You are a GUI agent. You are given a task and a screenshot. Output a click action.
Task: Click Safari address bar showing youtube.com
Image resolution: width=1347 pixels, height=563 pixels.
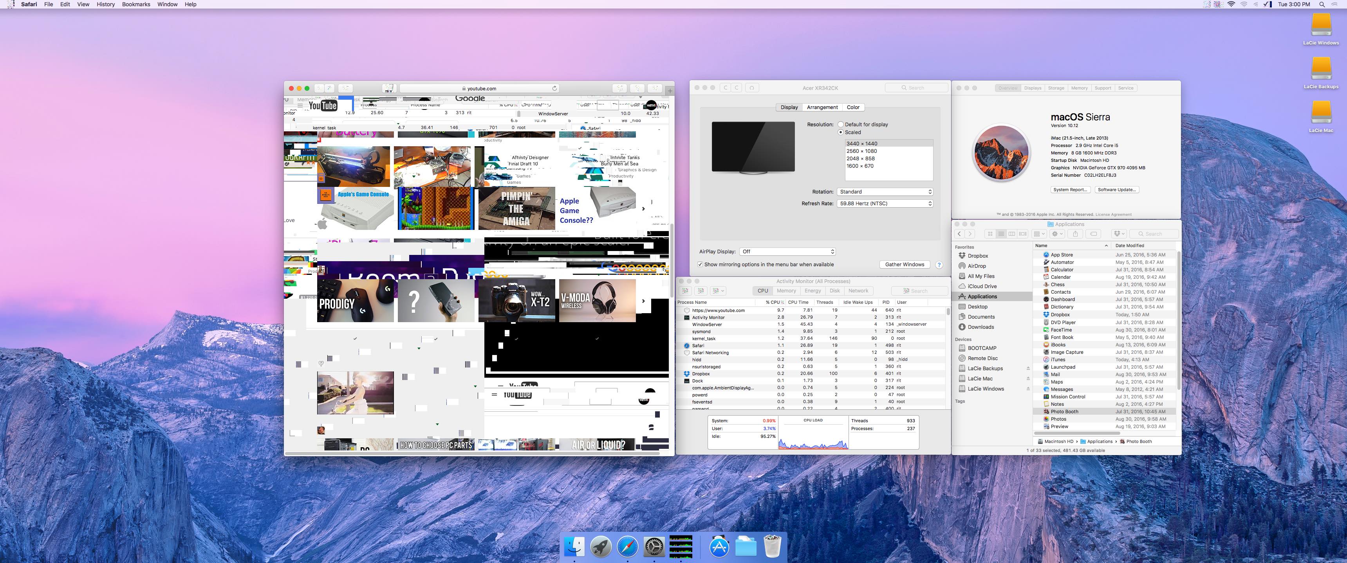pos(480,89)
